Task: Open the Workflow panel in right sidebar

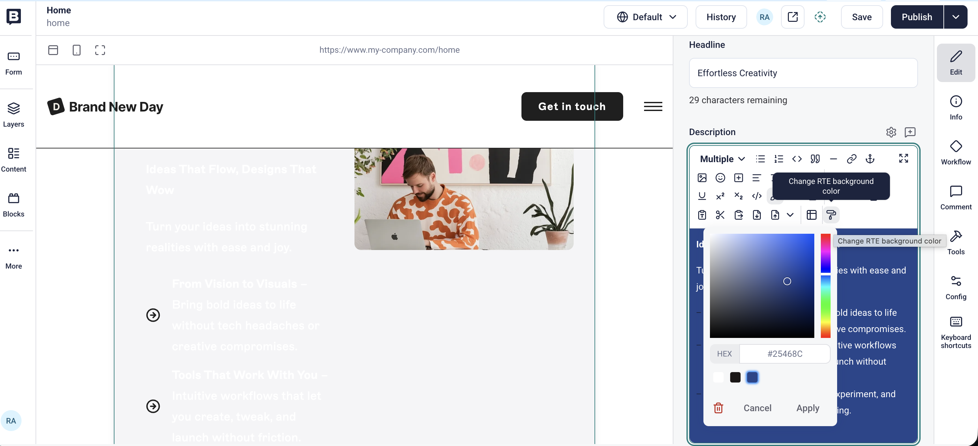Action: point(955,153)
